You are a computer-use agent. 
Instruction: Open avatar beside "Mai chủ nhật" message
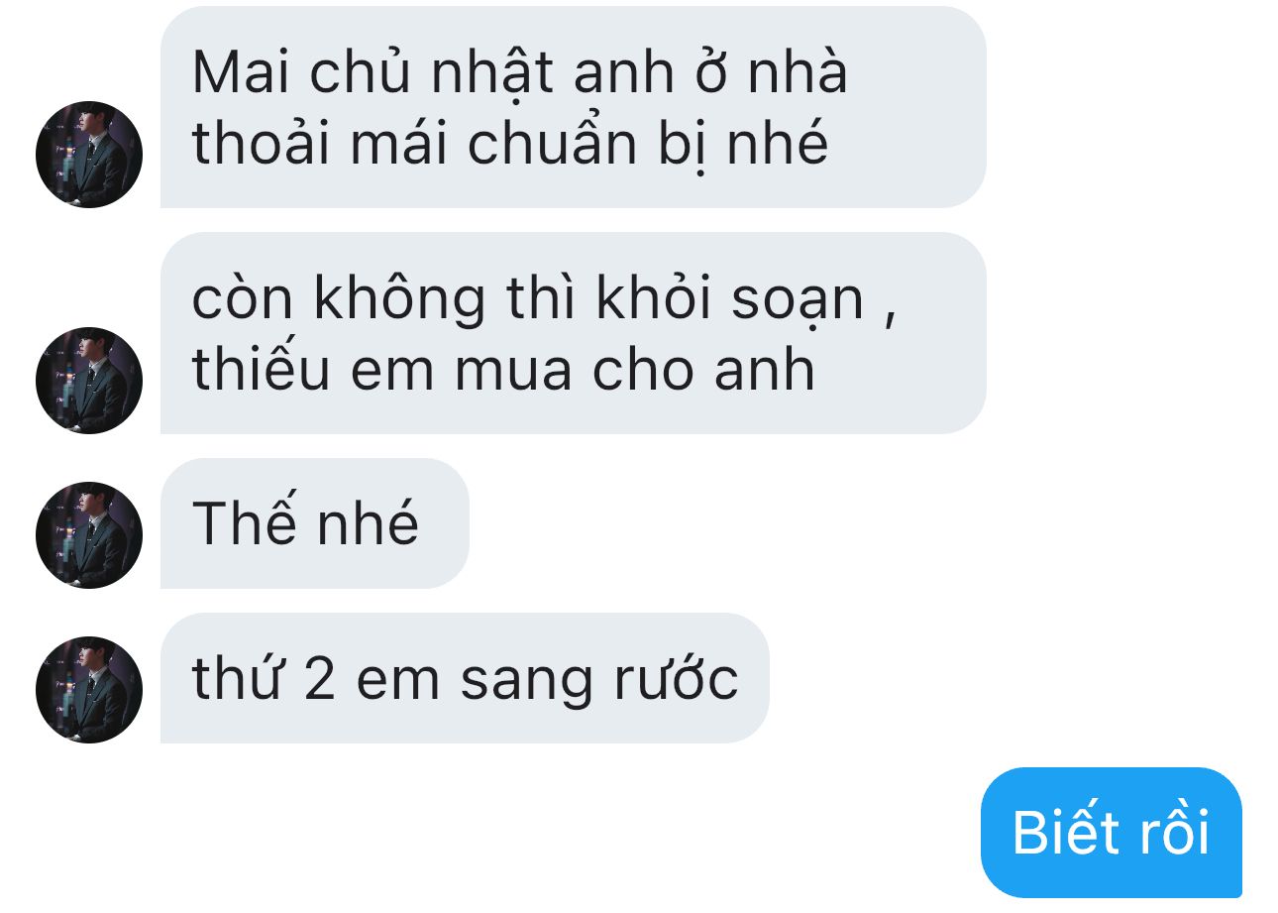point(89,155)
